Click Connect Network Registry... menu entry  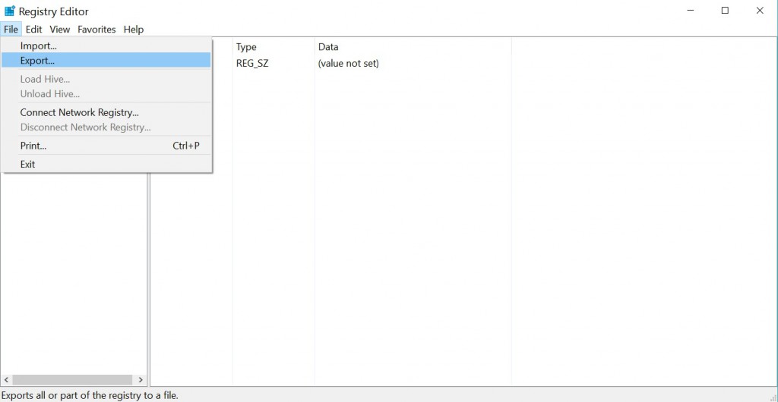(x=80, y=112)
